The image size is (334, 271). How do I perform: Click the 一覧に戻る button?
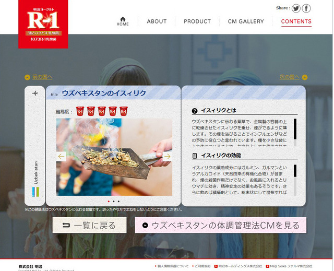click(89, 225)
